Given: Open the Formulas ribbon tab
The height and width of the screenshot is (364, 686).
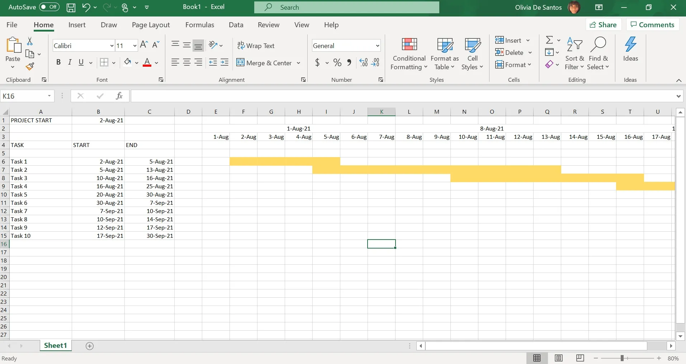Looking at the screenshot, I should 199,25.
